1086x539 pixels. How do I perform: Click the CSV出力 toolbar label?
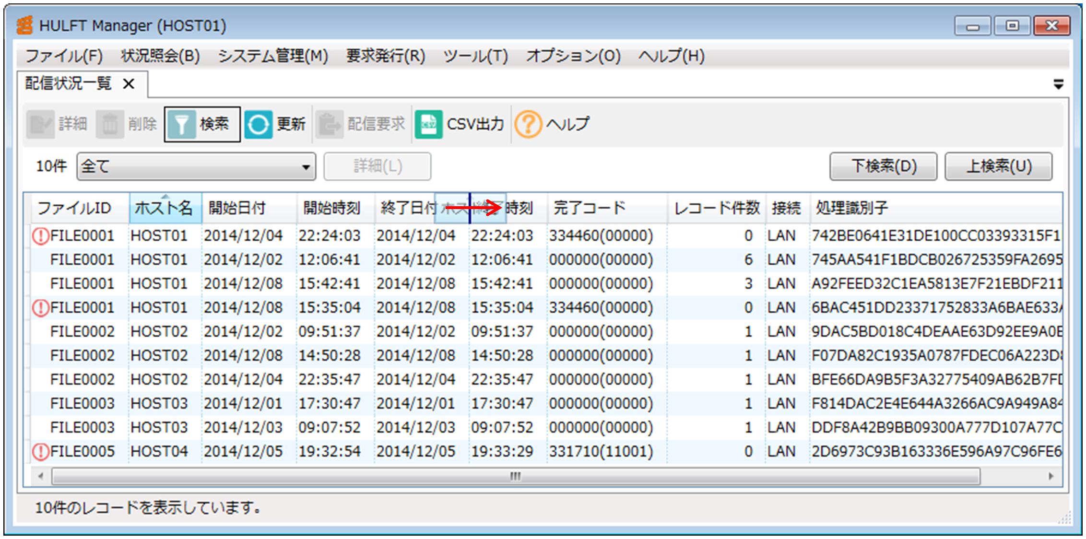pyautogui.click(x=475, y=125)
